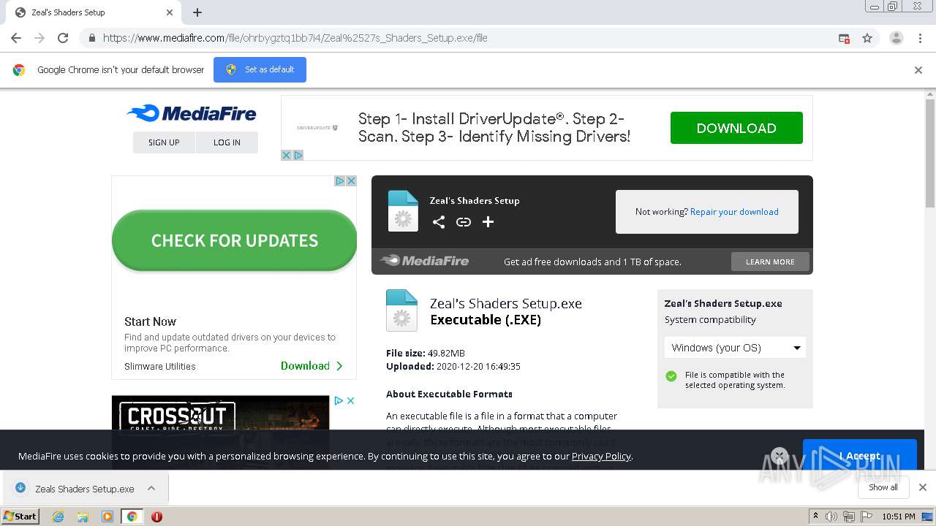Click the green compatibility check mark
Image resolution: width=936 pixels, height=526 pixels.
[671, 376]
